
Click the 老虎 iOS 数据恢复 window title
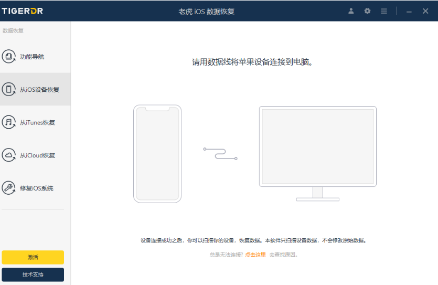pos(207,12)
